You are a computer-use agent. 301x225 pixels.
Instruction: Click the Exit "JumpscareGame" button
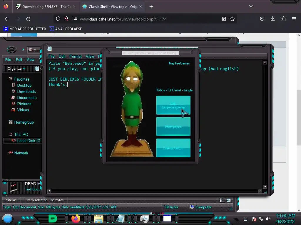(x=173, y=105)
